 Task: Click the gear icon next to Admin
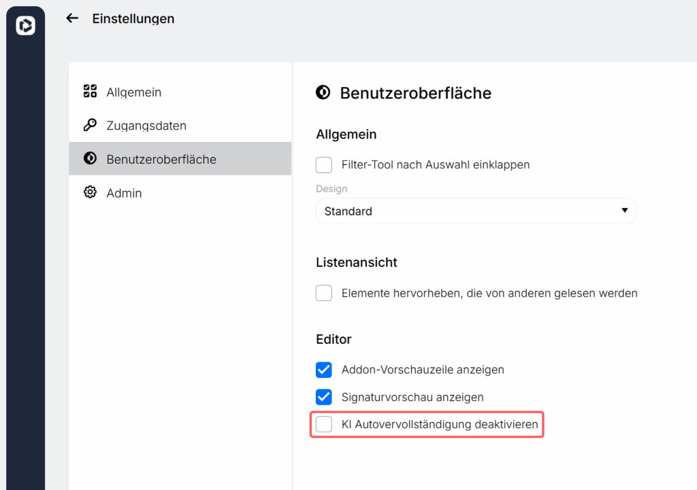point(90,192)
